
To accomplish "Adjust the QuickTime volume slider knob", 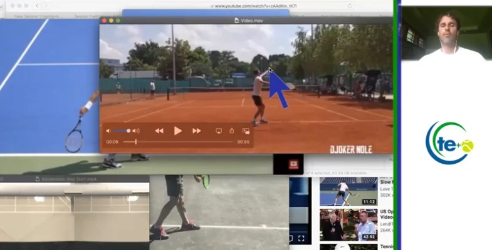I will (x=128, y=131).
